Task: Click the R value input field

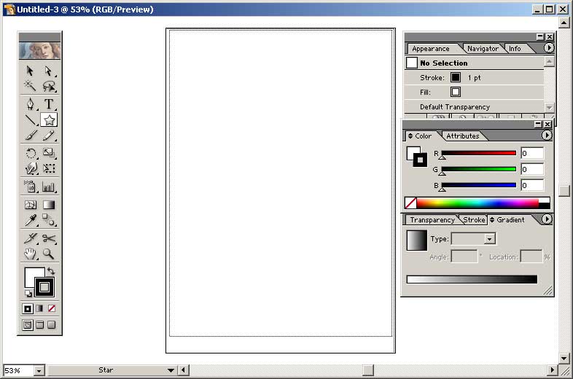Action: (532, 153)
